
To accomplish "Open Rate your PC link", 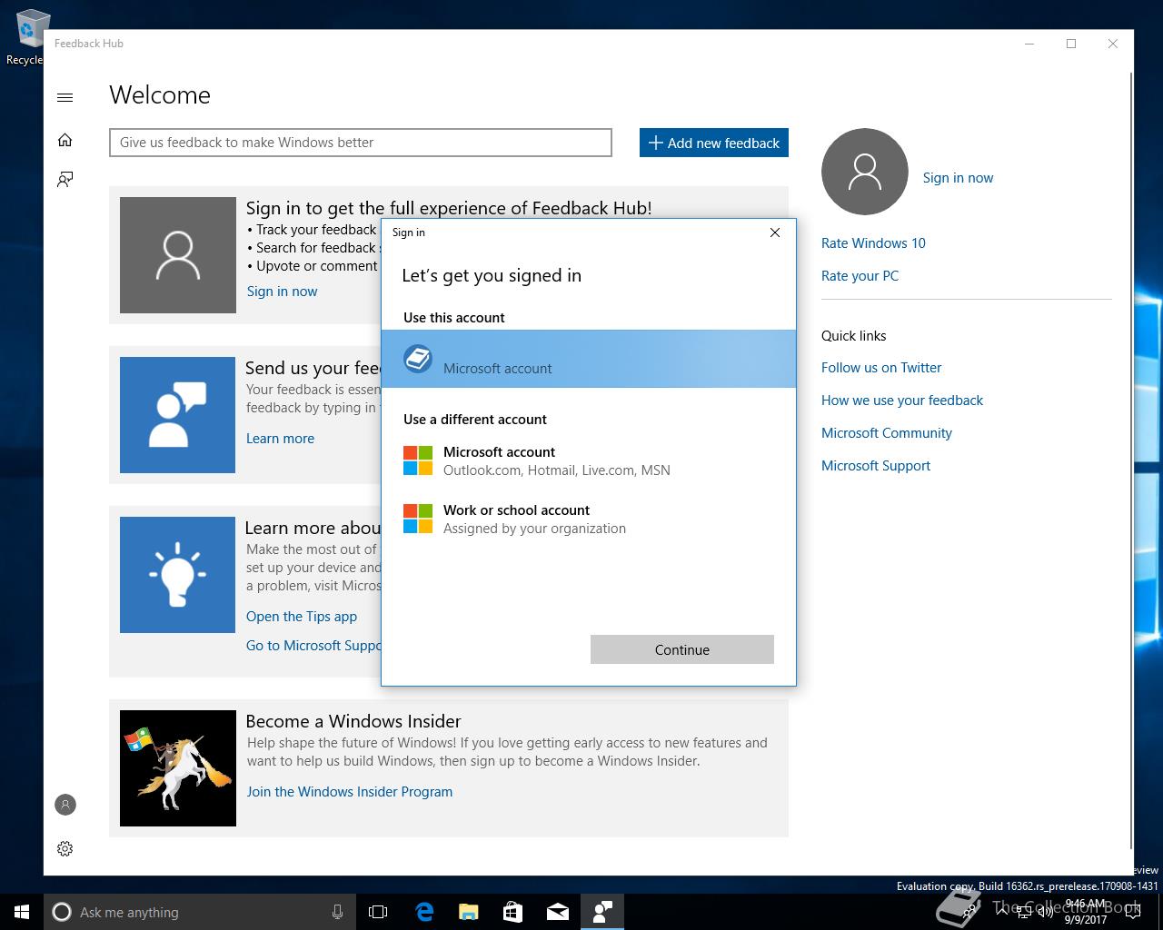I will [860, 276].
